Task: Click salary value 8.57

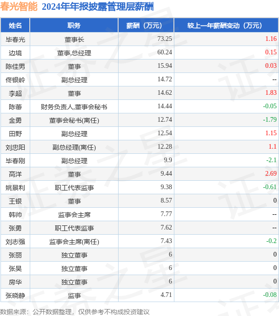Action: point(166,201)
